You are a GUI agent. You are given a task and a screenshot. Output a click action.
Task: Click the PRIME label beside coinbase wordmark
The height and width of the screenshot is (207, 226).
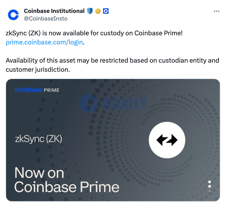pyautogui.click(x=52, y=90)
